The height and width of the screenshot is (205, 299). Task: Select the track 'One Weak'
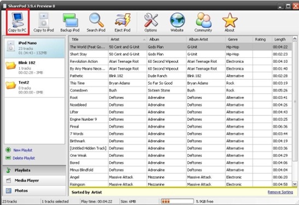click(180, 156)
